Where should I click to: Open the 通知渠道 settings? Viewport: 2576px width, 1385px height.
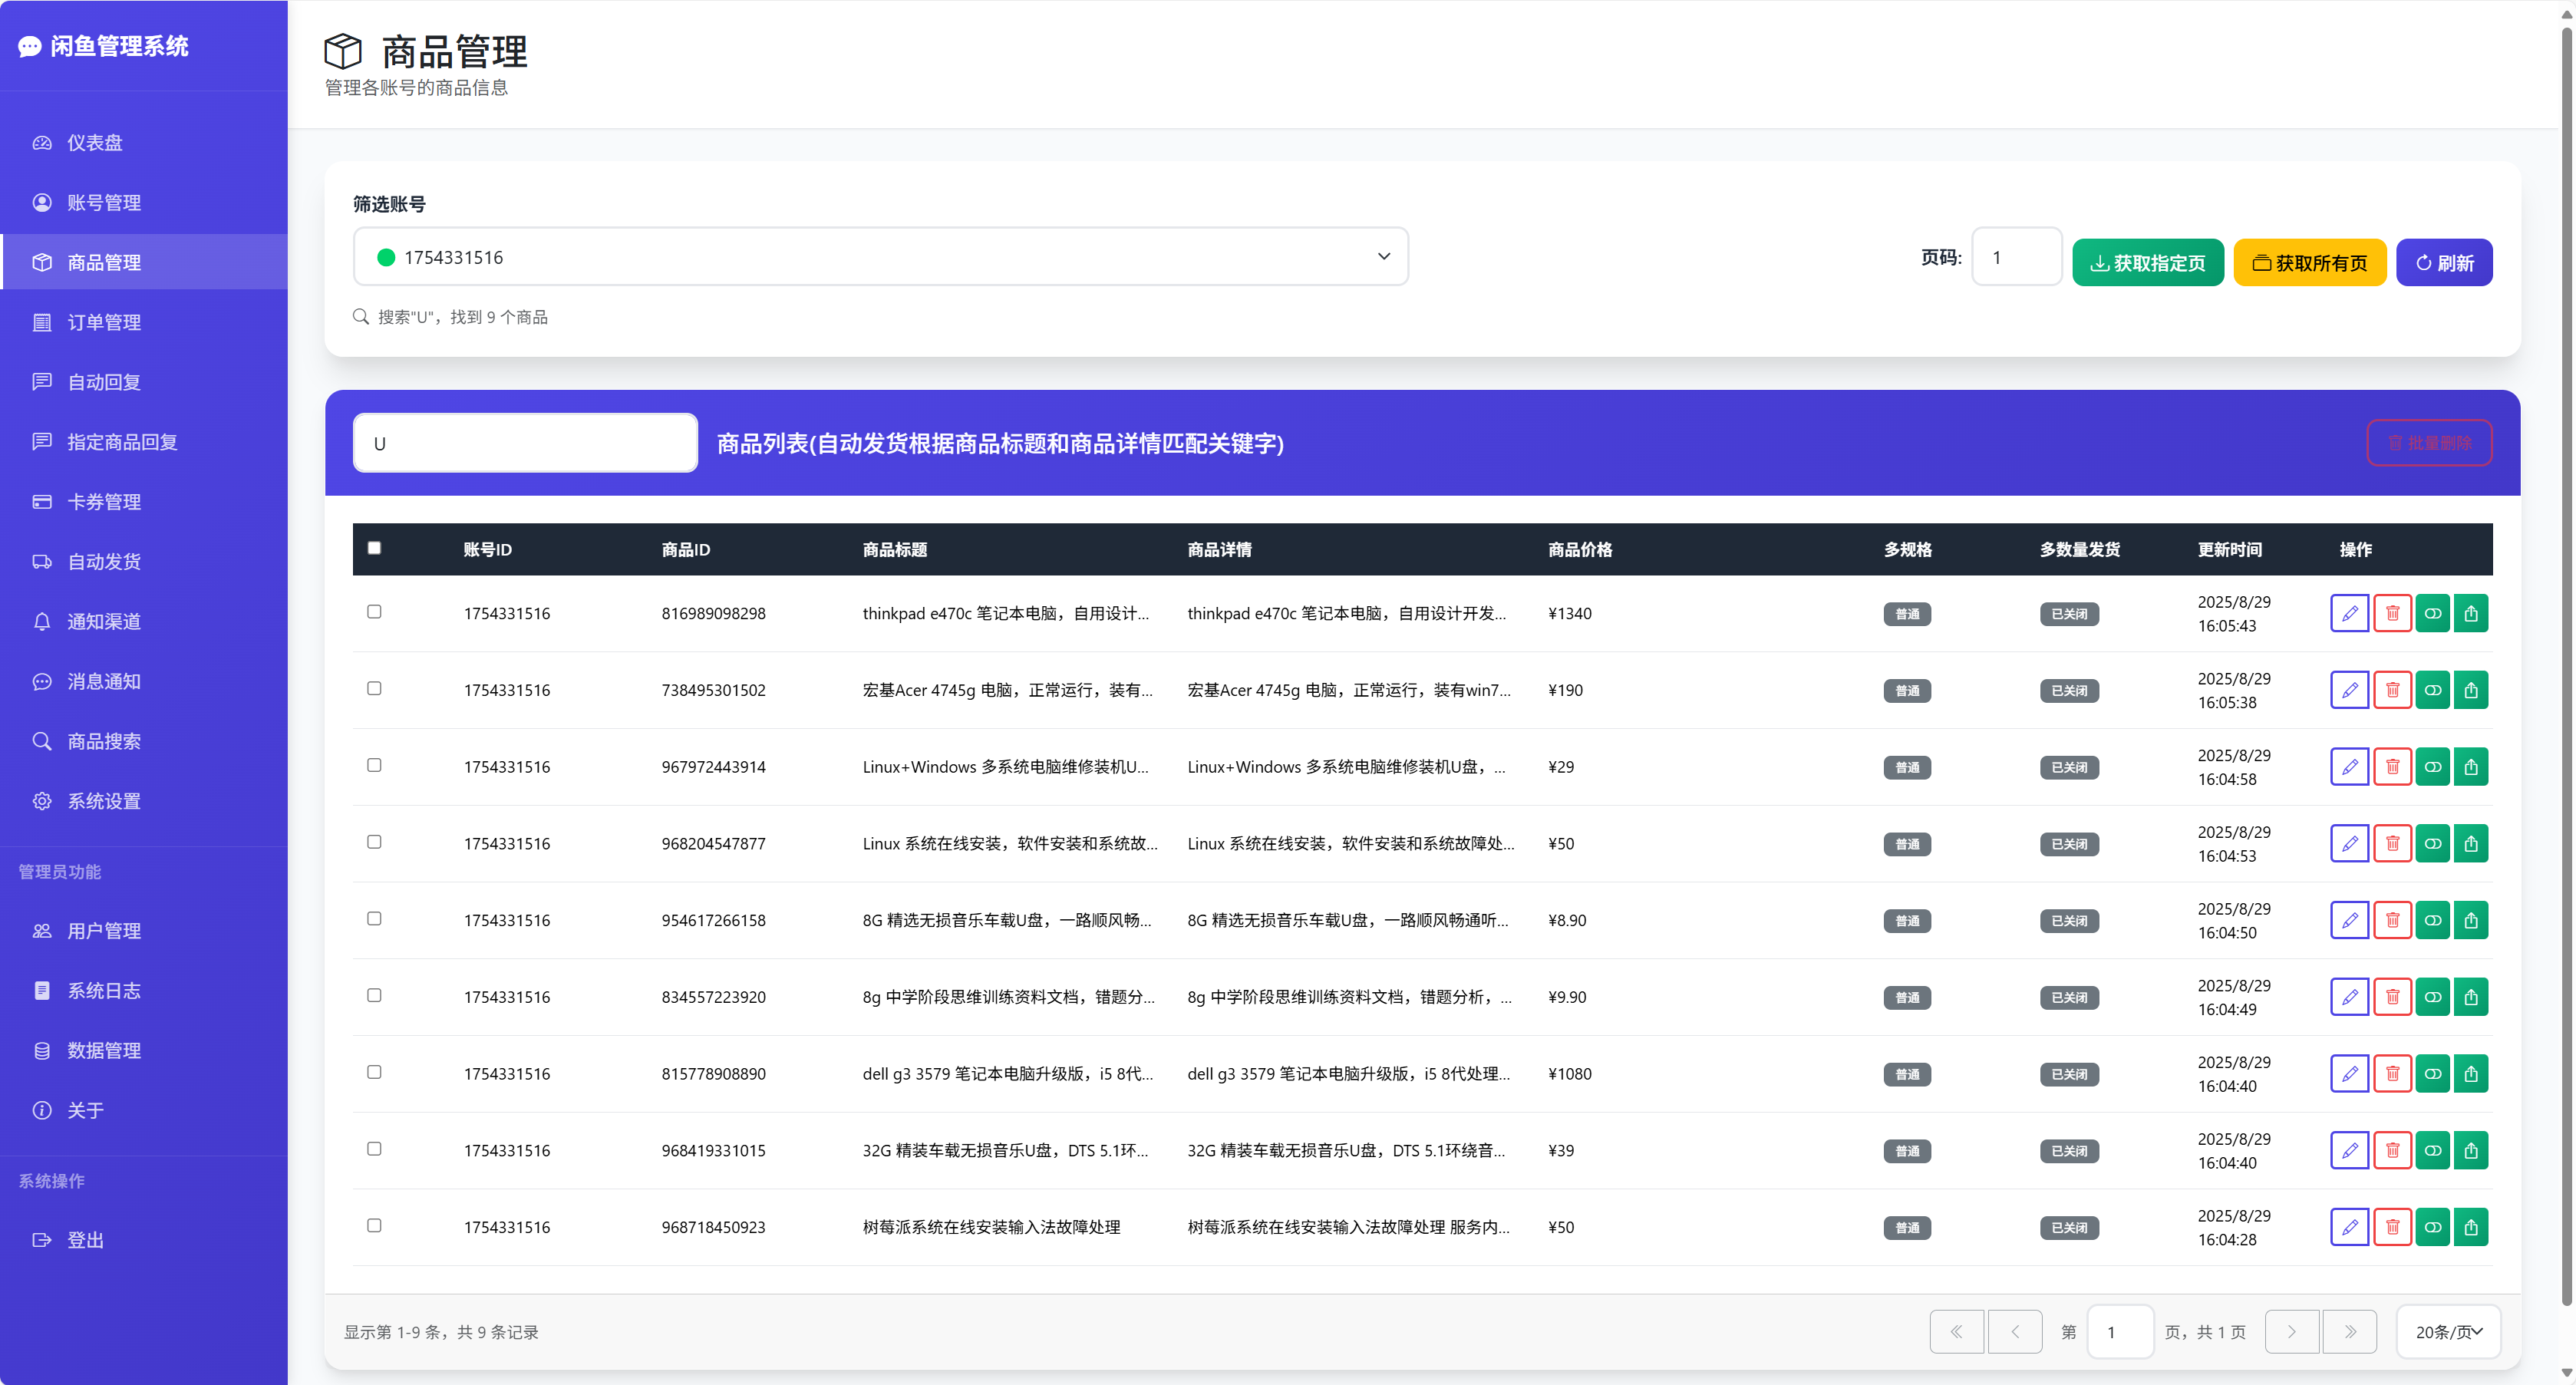104,621
